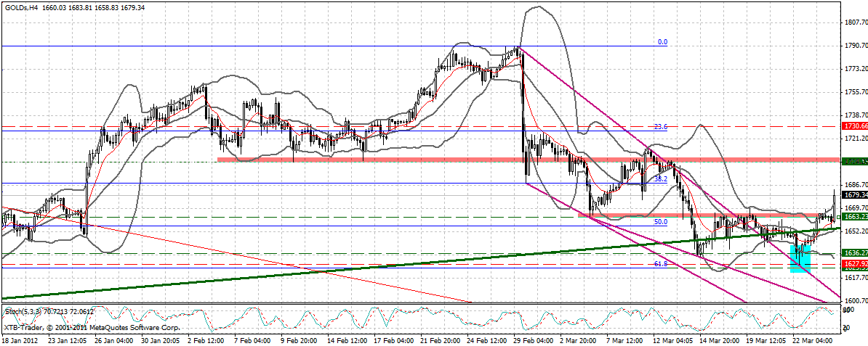
Task: Click the 1617.70 price axis value
Action: coord(855,278)
